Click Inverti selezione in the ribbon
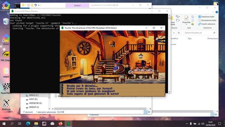225x127 pixels. [207, 24]
